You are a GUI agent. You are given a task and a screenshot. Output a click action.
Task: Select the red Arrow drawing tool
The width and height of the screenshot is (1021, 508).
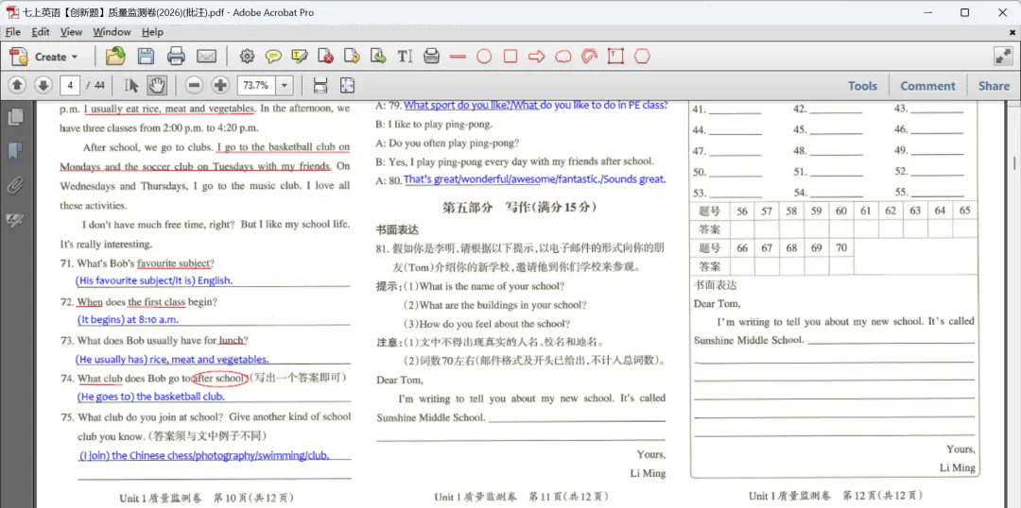537,57
